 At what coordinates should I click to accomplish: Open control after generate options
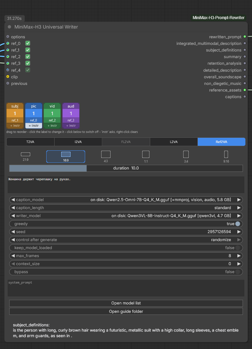(x=126, y=240)
